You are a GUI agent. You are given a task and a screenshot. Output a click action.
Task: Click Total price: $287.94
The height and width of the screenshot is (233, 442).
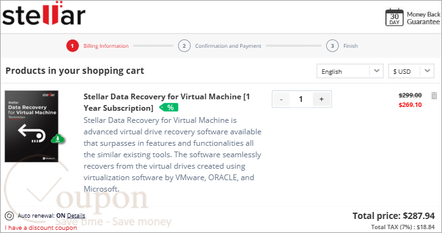point(394,216)
